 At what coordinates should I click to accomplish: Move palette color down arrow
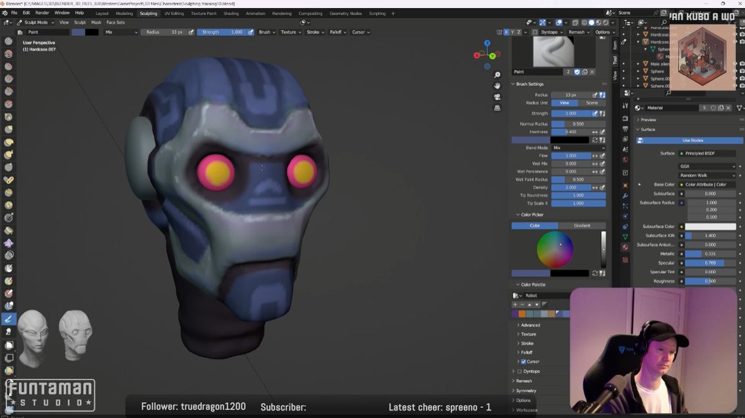[536, 304]
